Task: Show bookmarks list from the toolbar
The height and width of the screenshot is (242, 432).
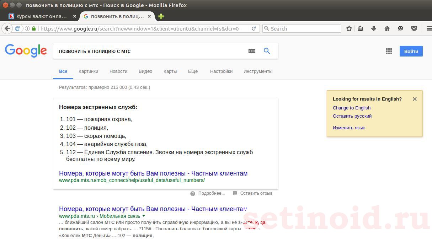Action: (360, 28)
